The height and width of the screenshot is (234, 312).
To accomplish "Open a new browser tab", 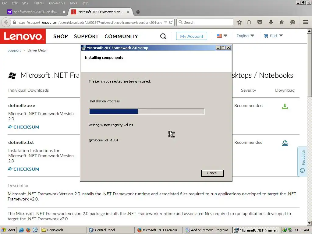I will (138, 12).
